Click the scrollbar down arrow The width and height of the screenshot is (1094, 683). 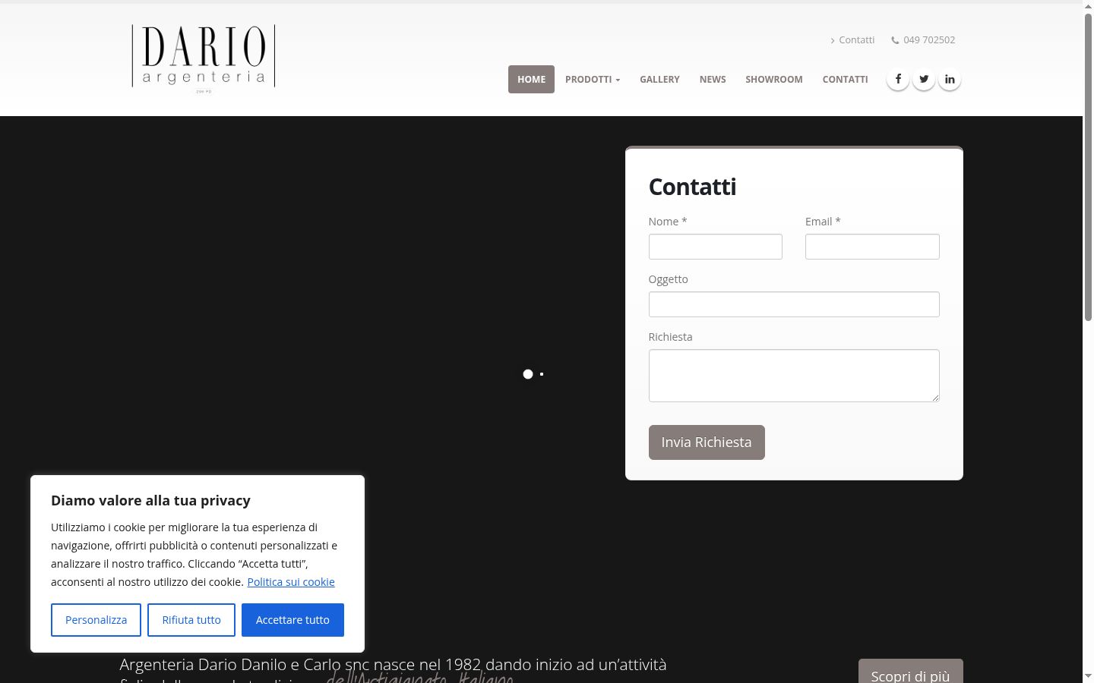pos(1088,676)
